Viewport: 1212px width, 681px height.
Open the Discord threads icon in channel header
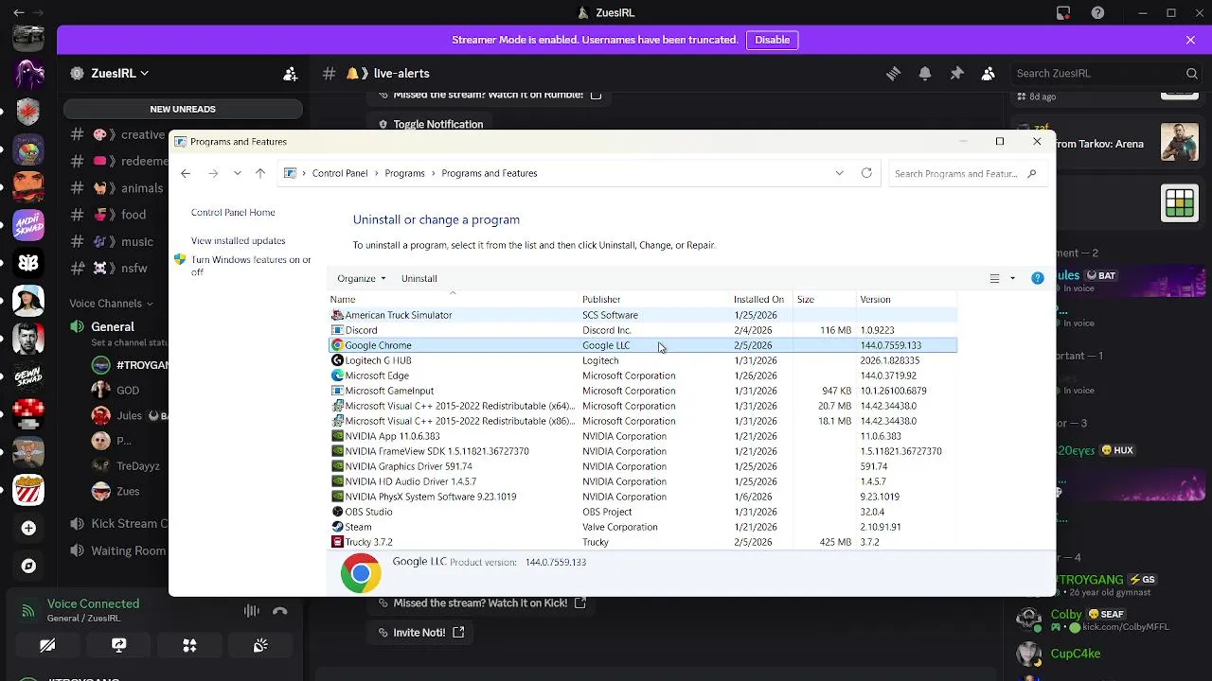[893, 74]
